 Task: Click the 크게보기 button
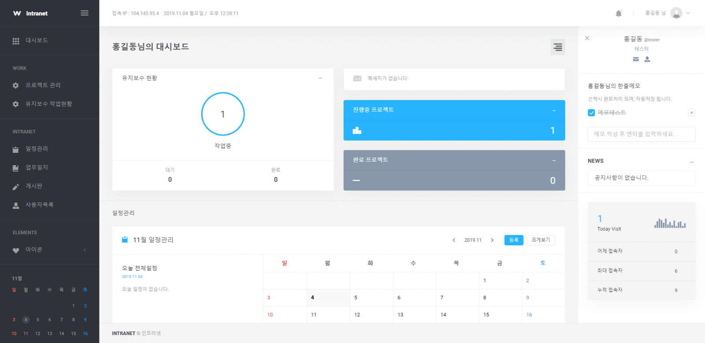pos(541,240)
